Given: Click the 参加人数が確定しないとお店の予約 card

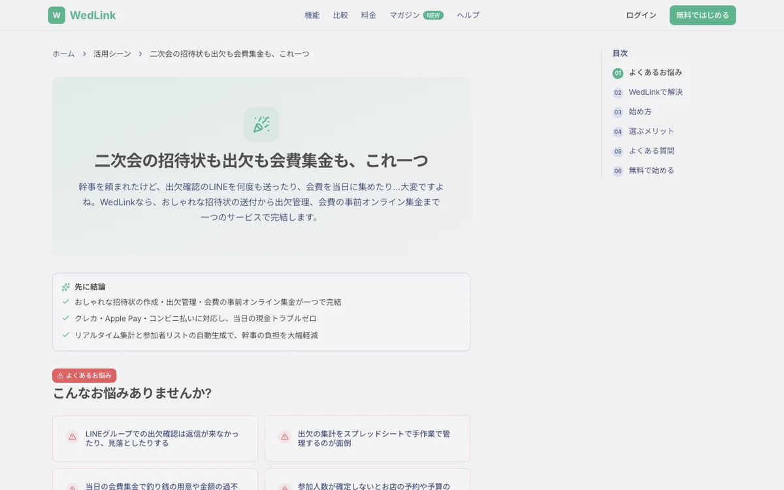Looking at the screenshot, I should (367, 480).
